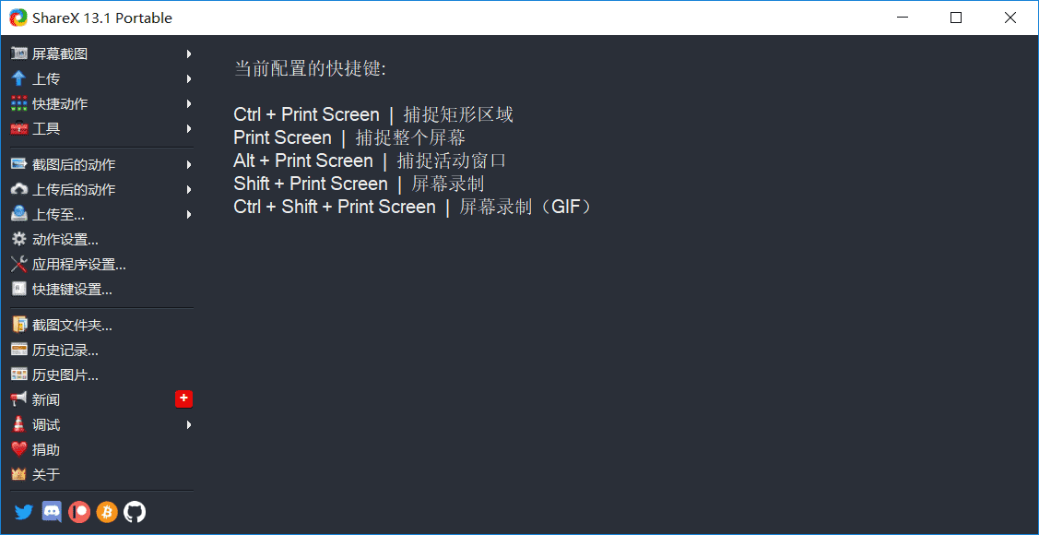Expand the 快捷动作 submenu
The height and width of the screenshot is (535, 1039).
190,103
